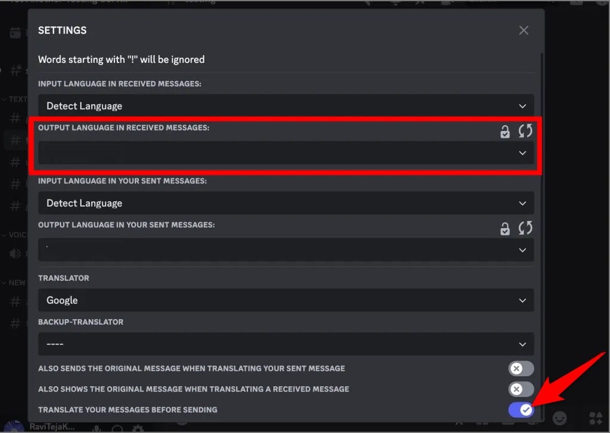
Task: Click the sync icon next to the highlighted lock
Action: click(525, 131)
